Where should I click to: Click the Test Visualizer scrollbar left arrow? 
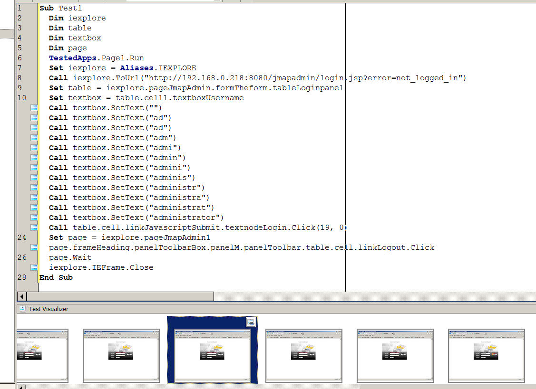[x=21, y=387]
